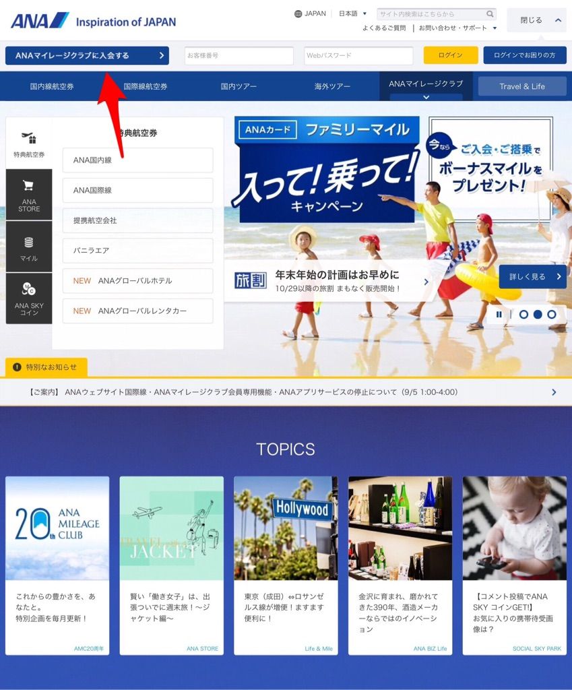
Task: Select 提携航空会社 option
Action: click(x=137, y=220)
